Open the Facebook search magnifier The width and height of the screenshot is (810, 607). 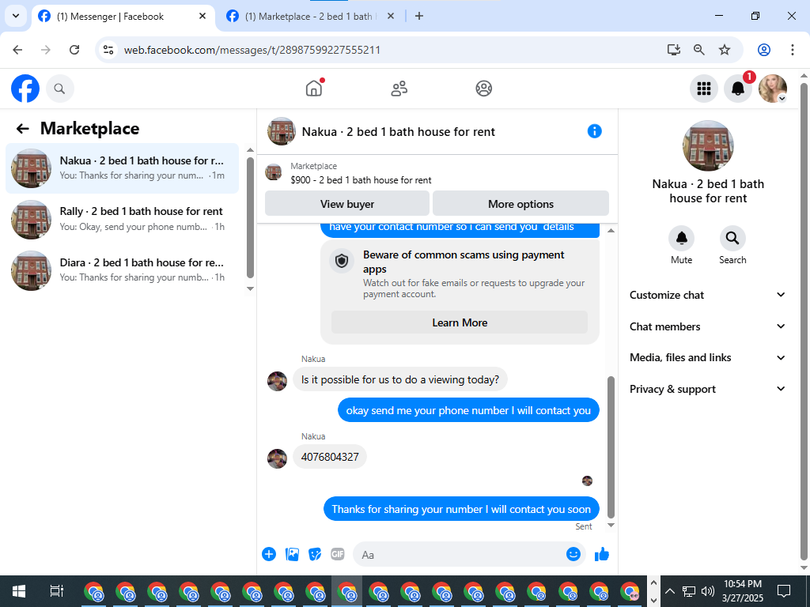tap(60, 89)
